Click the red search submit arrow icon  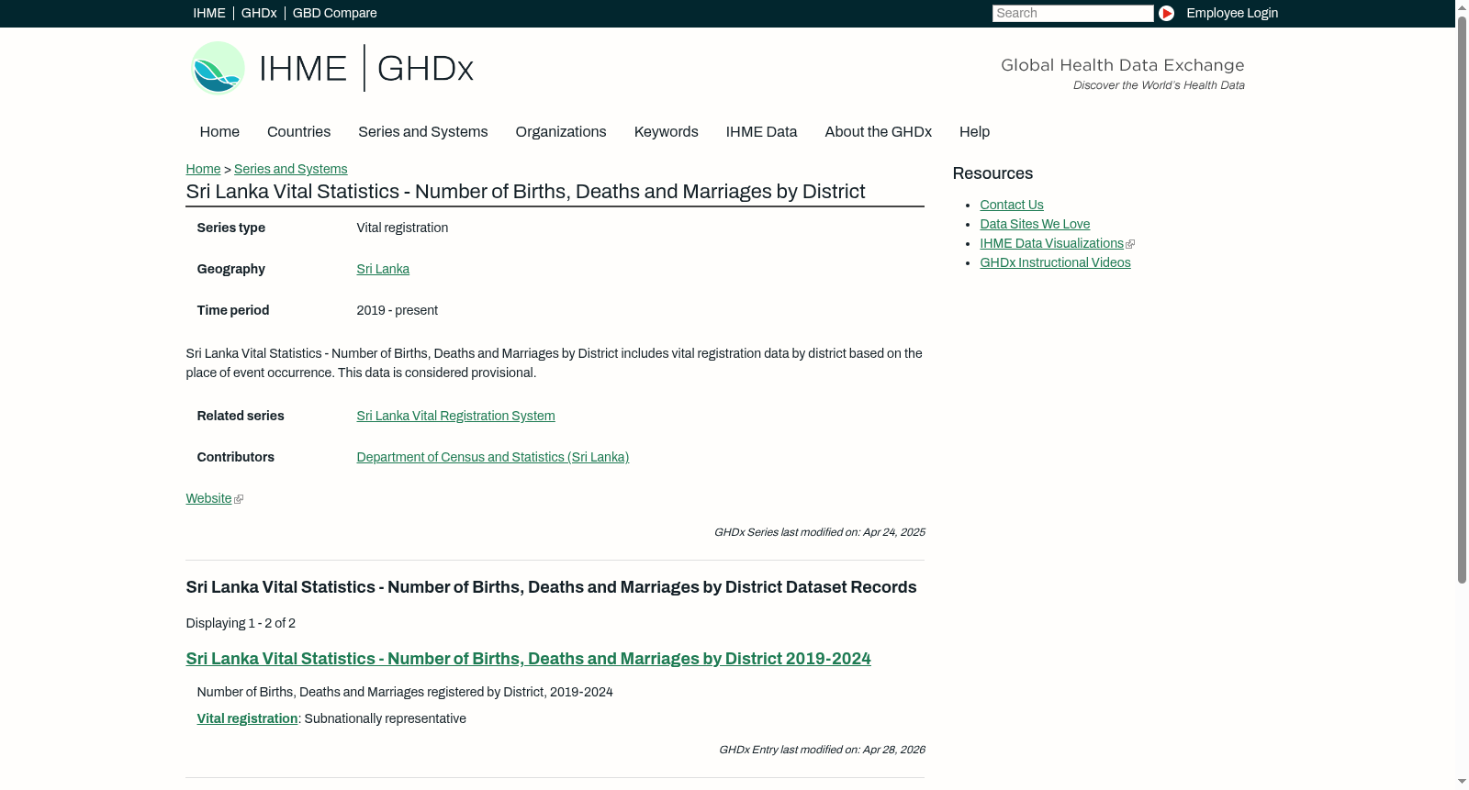[x=1166, y=13]
